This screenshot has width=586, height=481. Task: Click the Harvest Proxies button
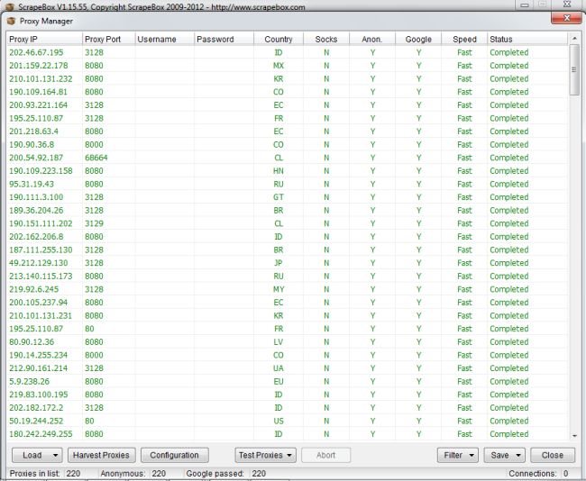tap(101, 455)
